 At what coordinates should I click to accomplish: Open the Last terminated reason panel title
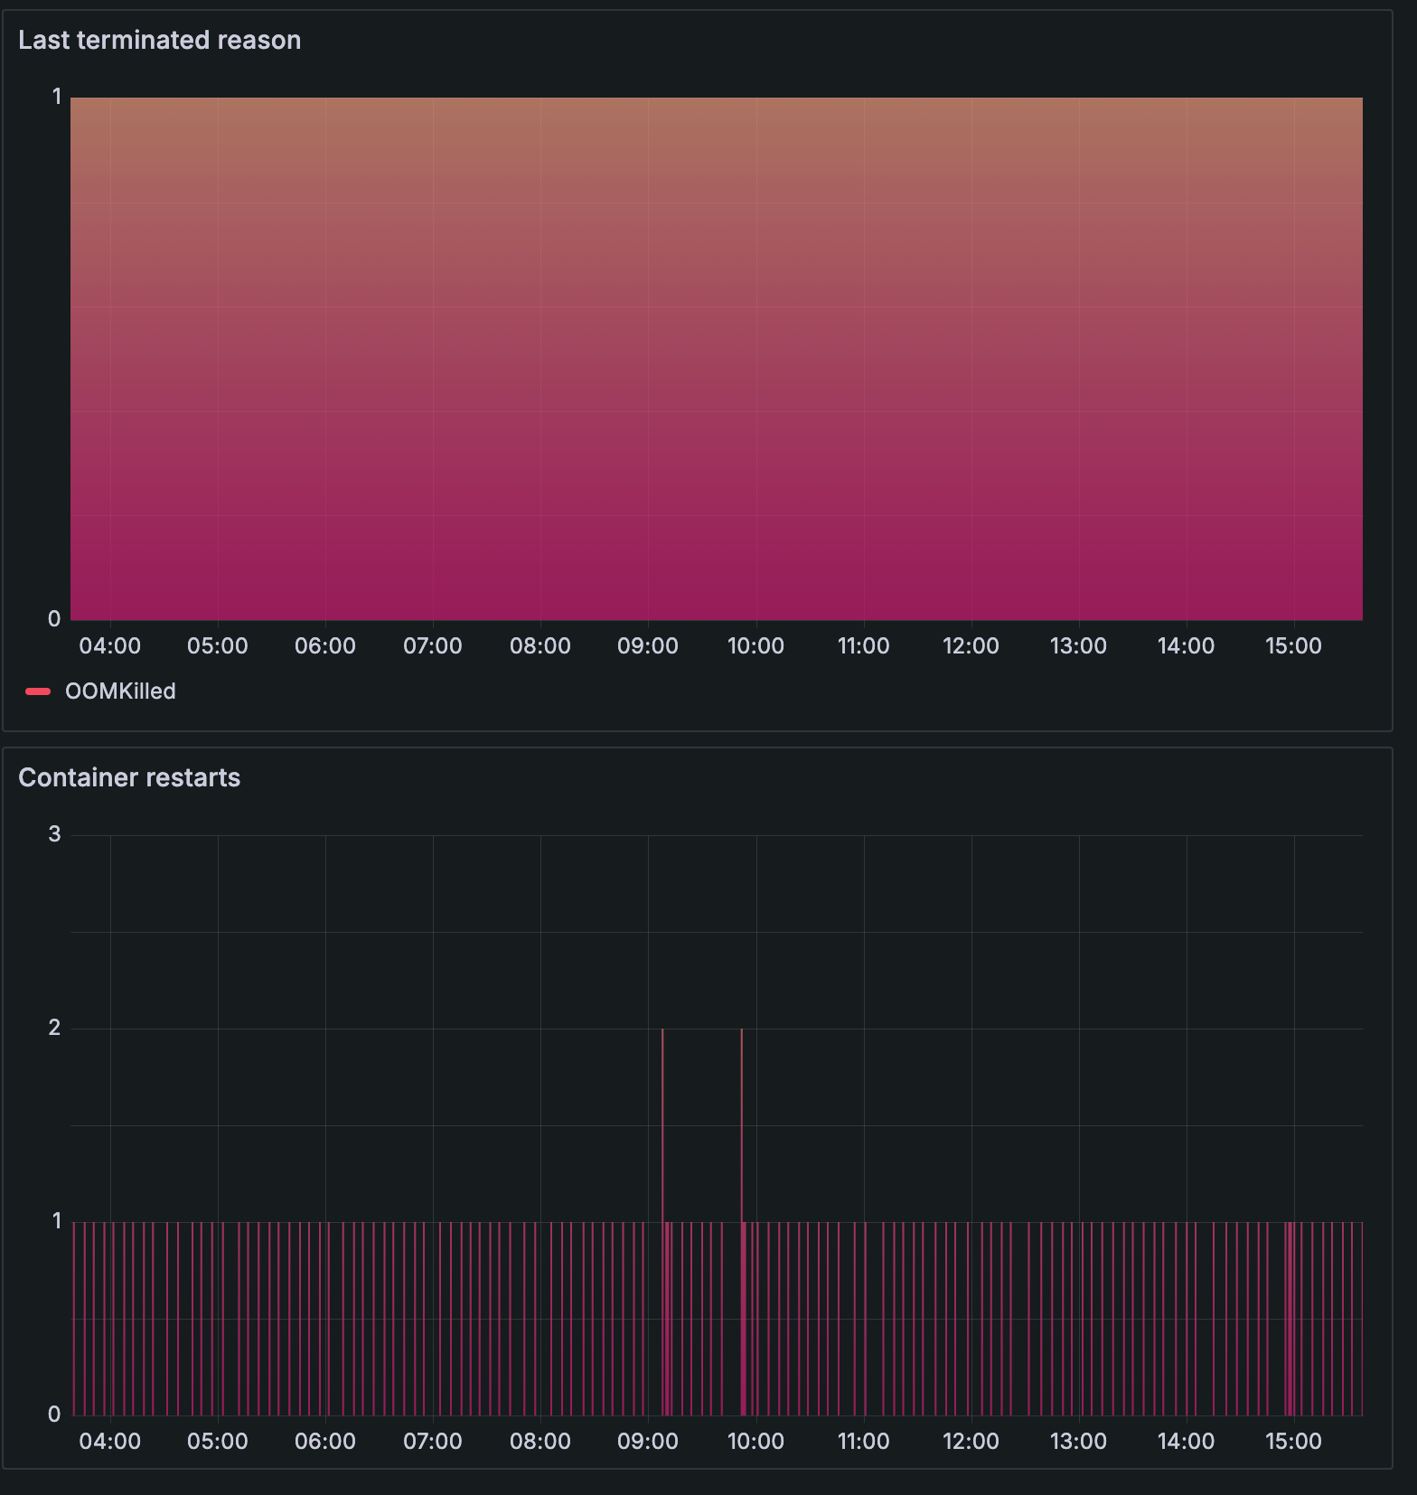point(159,40)
